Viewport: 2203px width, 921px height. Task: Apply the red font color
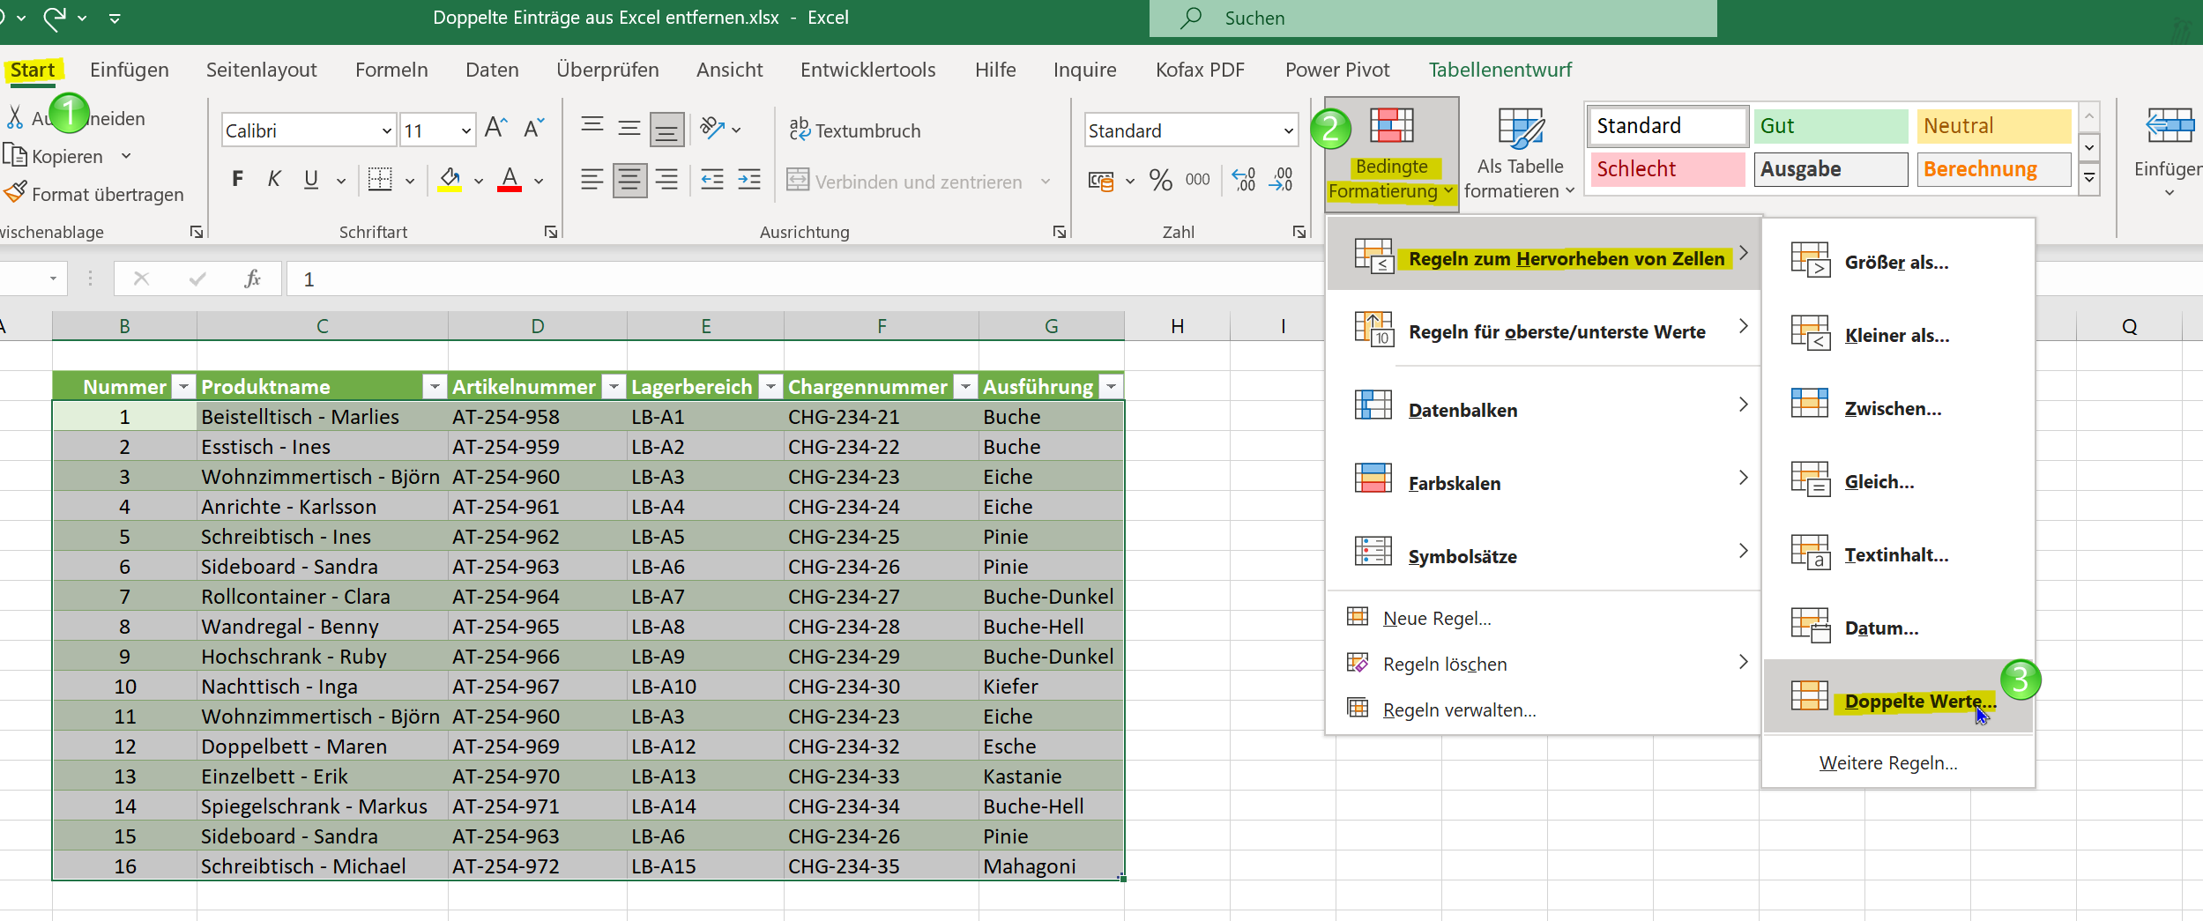coord(510,180)
